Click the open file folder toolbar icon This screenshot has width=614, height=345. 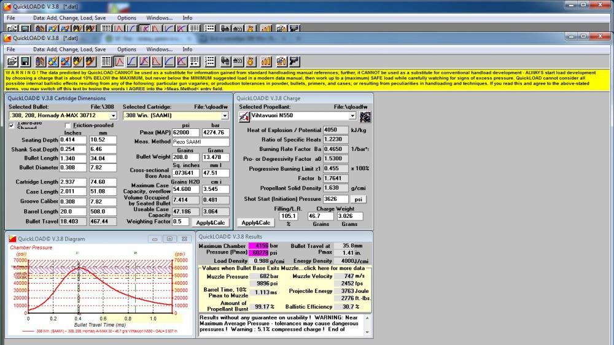(x=12, y=61)
